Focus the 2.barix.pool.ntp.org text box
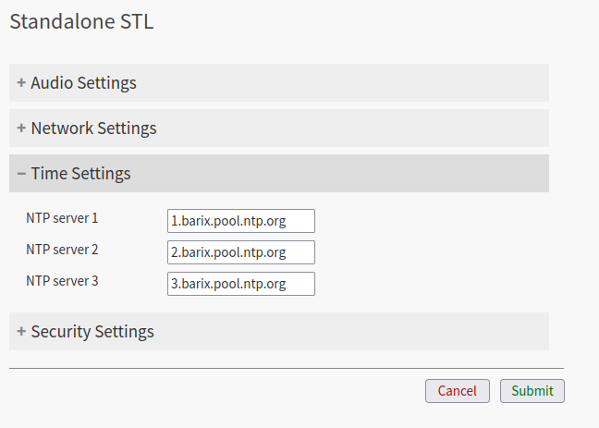 (x=241, y=252)
